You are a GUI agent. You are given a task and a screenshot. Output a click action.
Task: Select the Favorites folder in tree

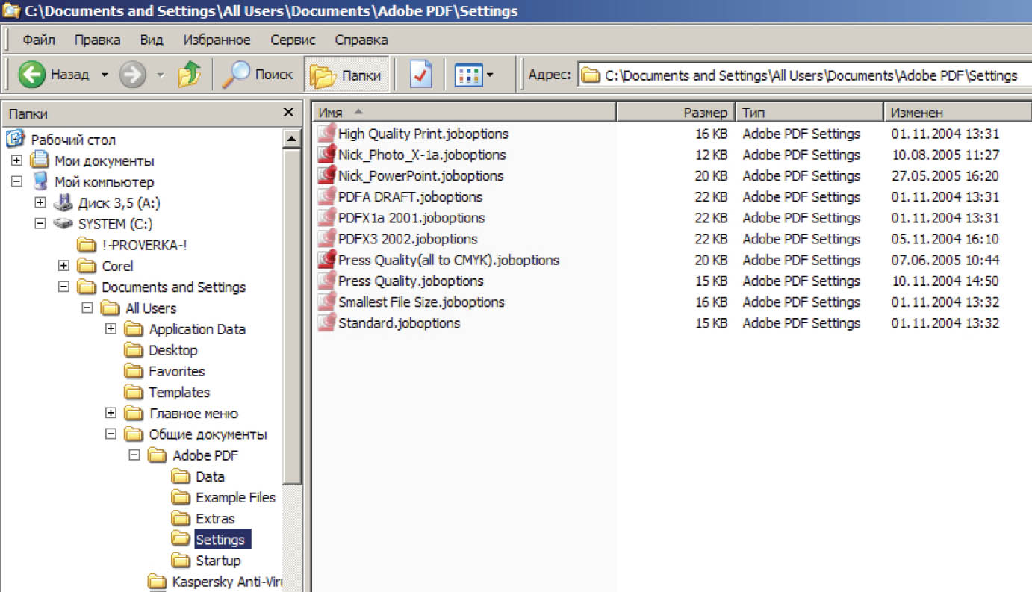(164, 371)
